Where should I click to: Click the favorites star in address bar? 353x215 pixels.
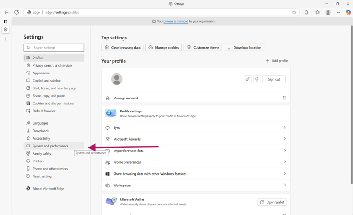(x=294, y=12)
